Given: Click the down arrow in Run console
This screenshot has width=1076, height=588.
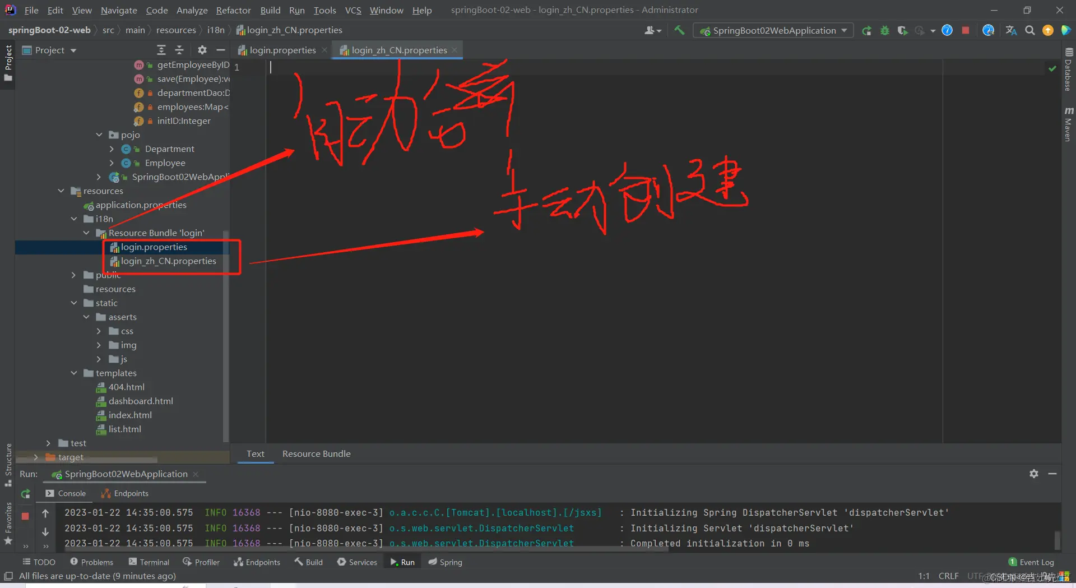Looking at the screenshot, I should [45, 531].
